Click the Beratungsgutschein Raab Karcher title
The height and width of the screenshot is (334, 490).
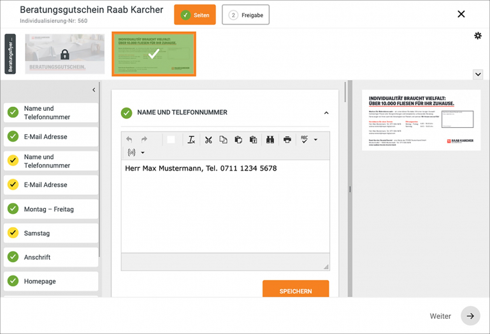tap(92, 10)
